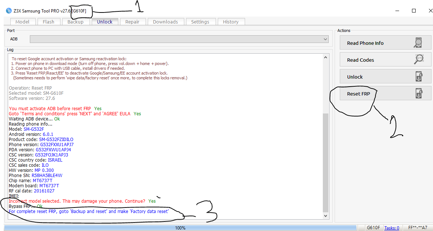Click the Unlock padlock phone icon
The height and width of the screenshot is (231, 433).
[419, 76]
